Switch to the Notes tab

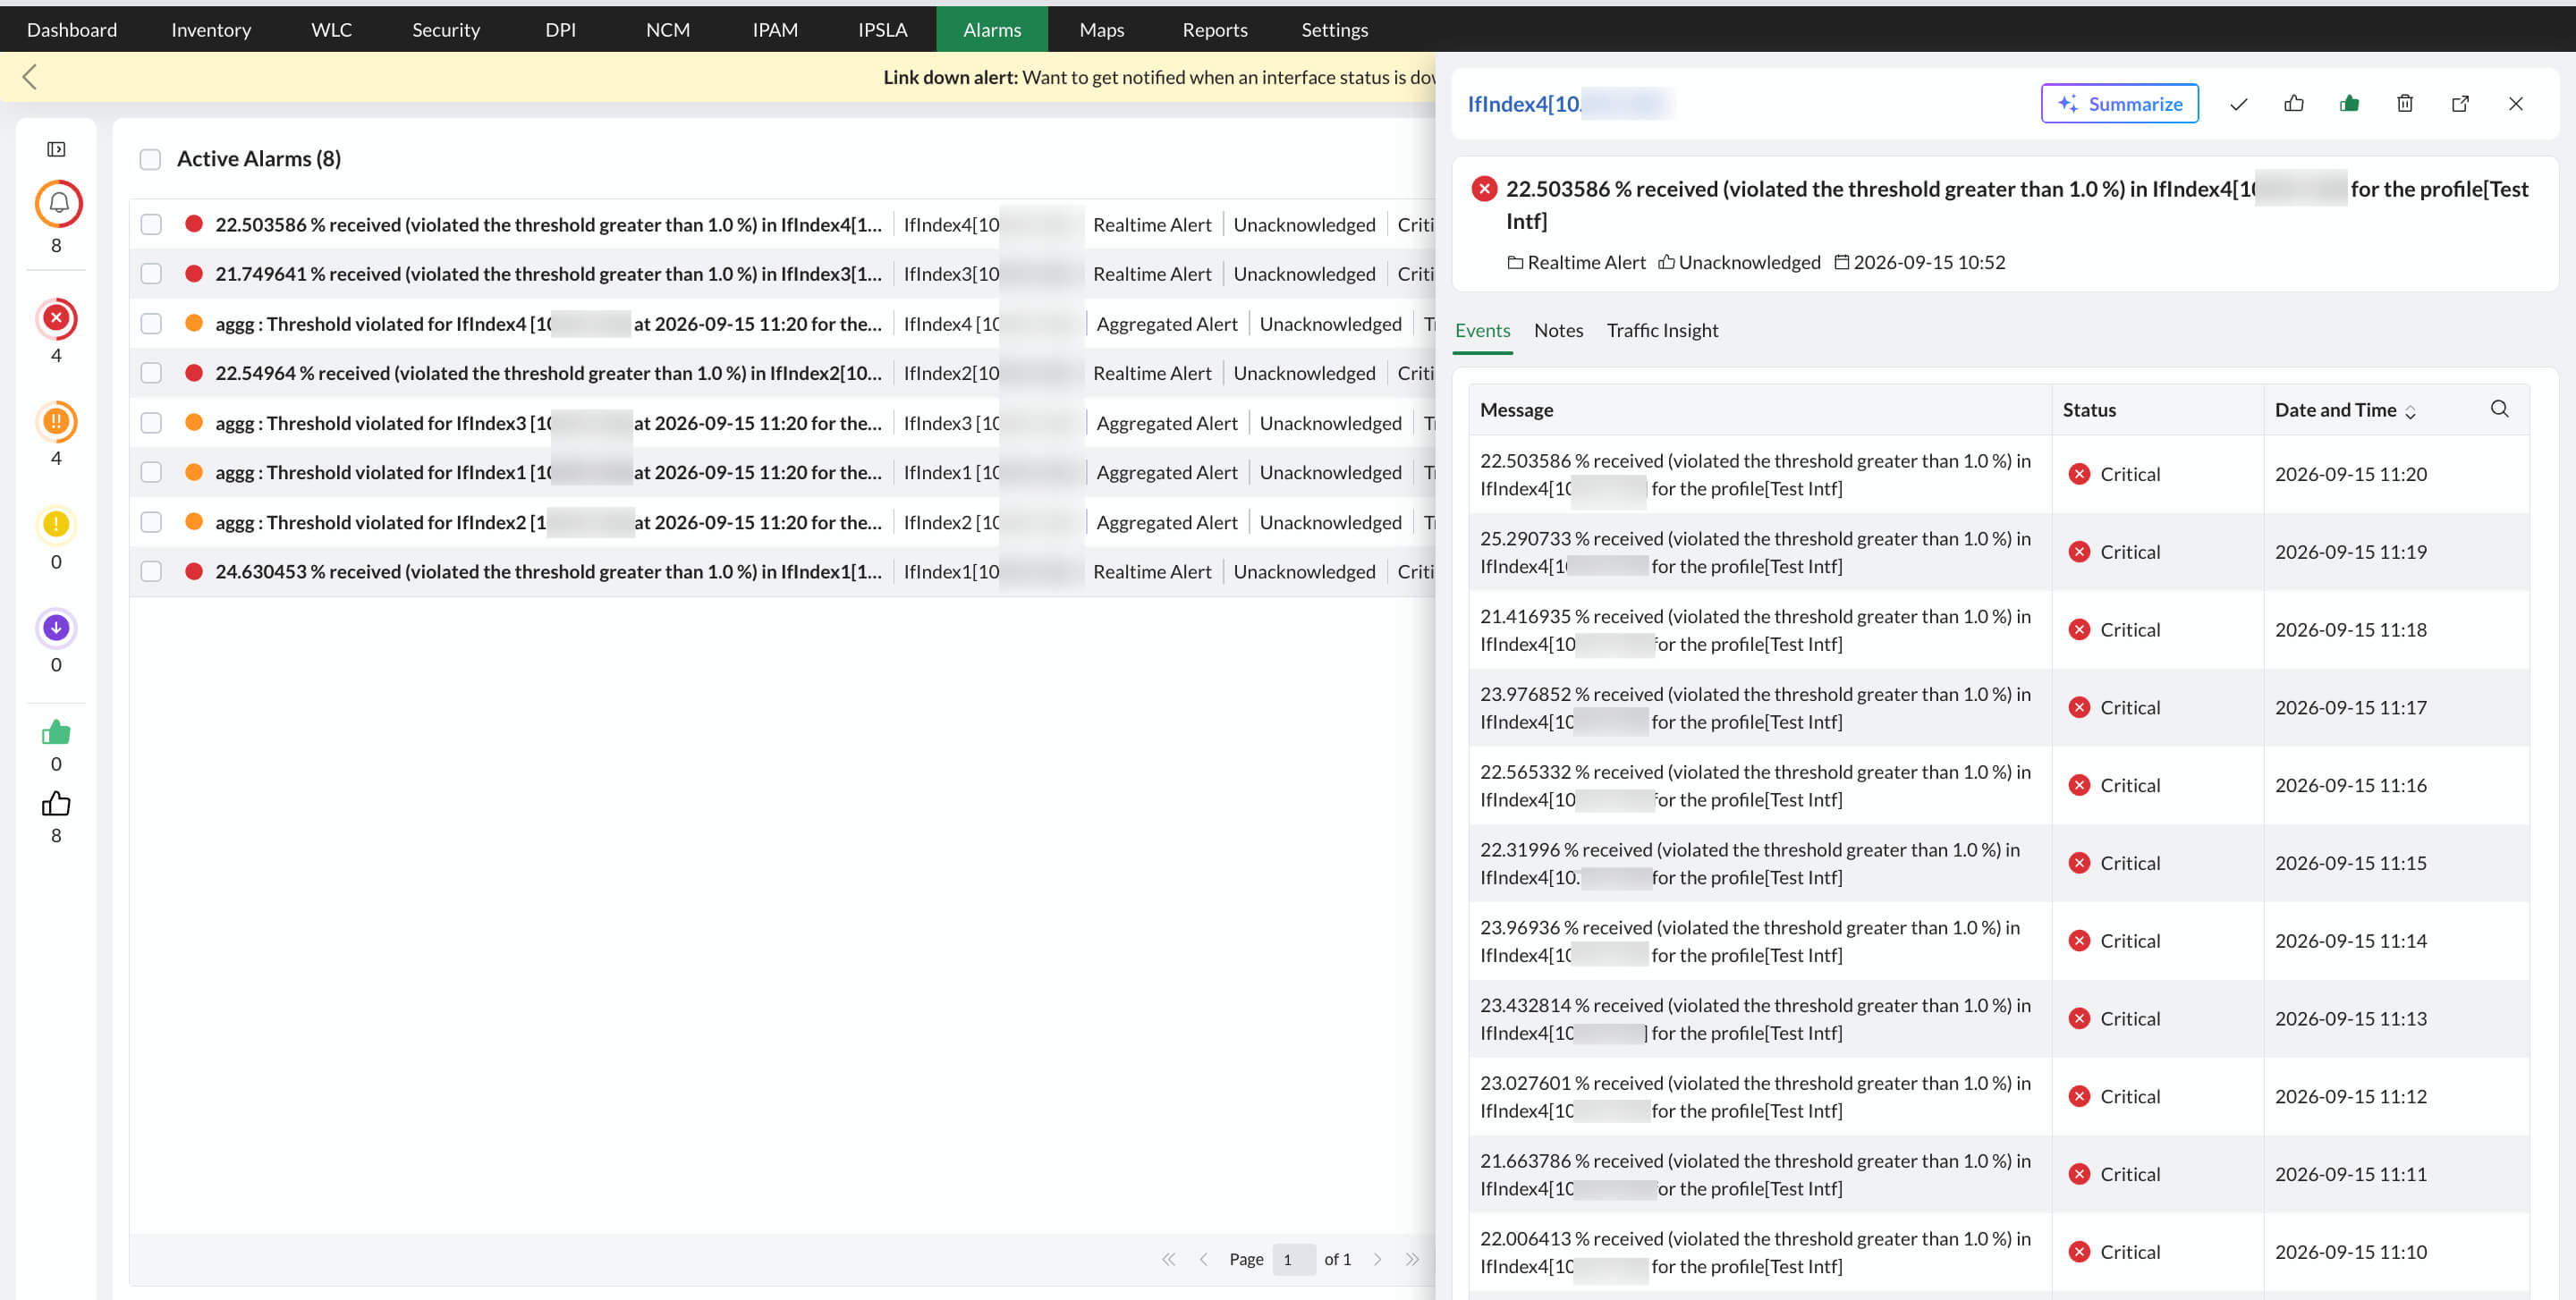(1558, 330)
